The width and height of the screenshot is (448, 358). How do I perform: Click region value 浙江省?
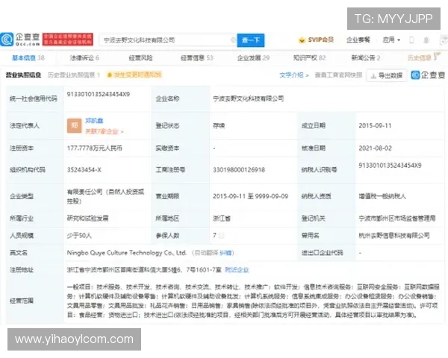222,219
